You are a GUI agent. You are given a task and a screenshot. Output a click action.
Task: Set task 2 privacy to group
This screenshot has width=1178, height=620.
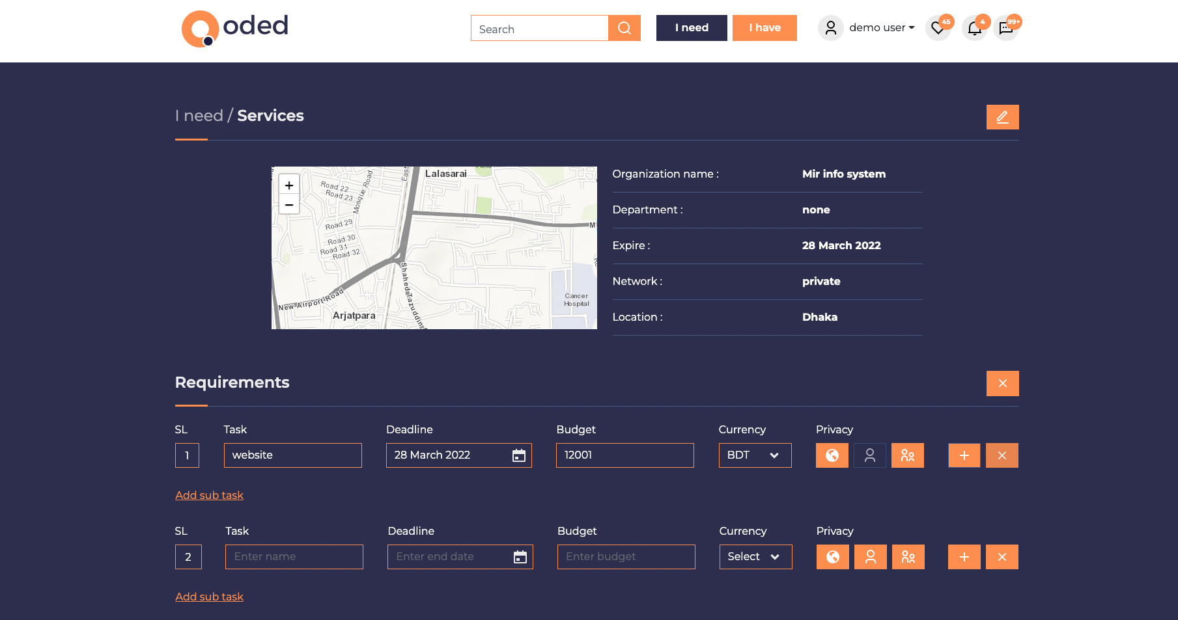(908, 557)
